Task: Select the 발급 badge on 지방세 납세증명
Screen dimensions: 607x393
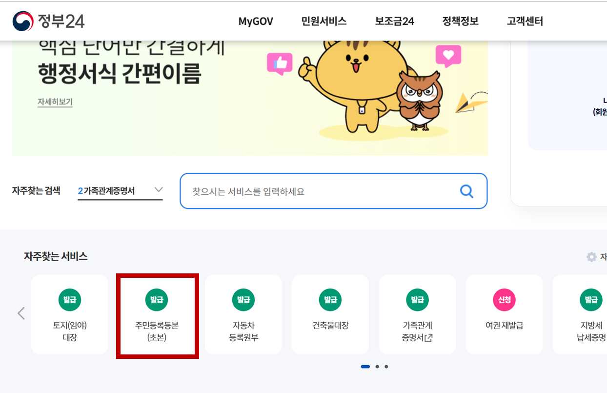Action: click(590, 300)
